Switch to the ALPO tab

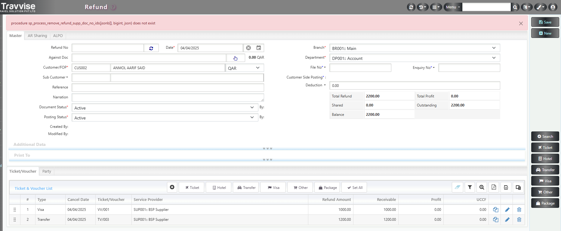pos(58,36)
